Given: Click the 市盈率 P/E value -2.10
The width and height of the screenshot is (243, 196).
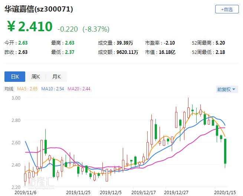Looking at the screenshot, I should (x=170, y=43).
